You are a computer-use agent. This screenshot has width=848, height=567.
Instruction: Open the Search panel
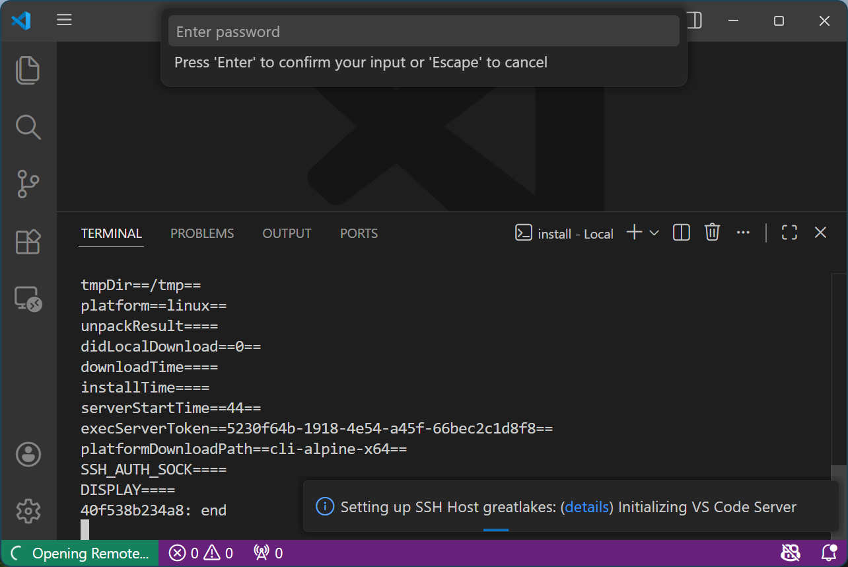[28, 127]
